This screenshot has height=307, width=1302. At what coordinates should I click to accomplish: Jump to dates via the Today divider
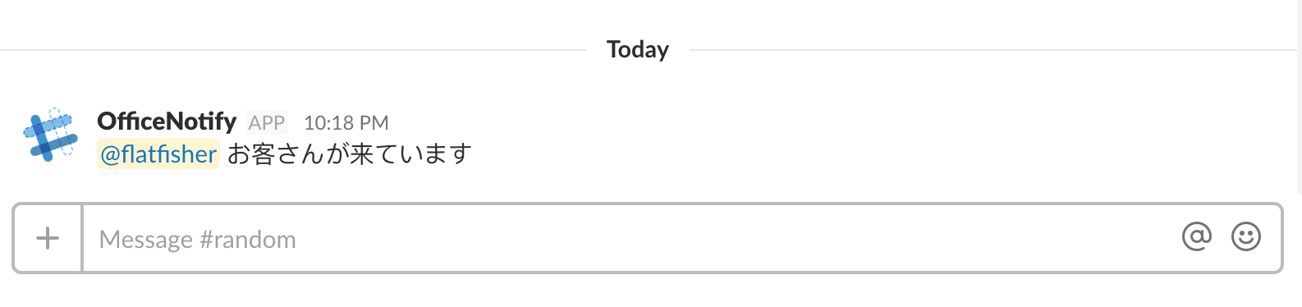click(x=637, y=49)
